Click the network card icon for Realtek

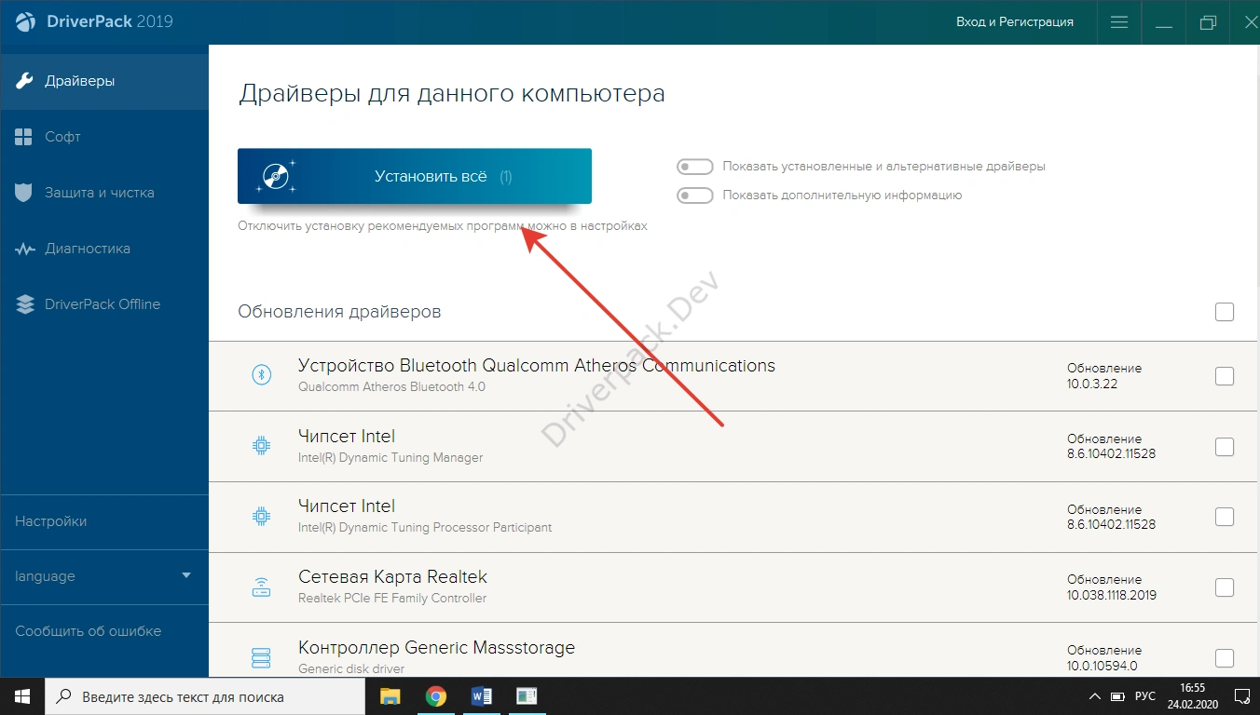coord(262,587)
